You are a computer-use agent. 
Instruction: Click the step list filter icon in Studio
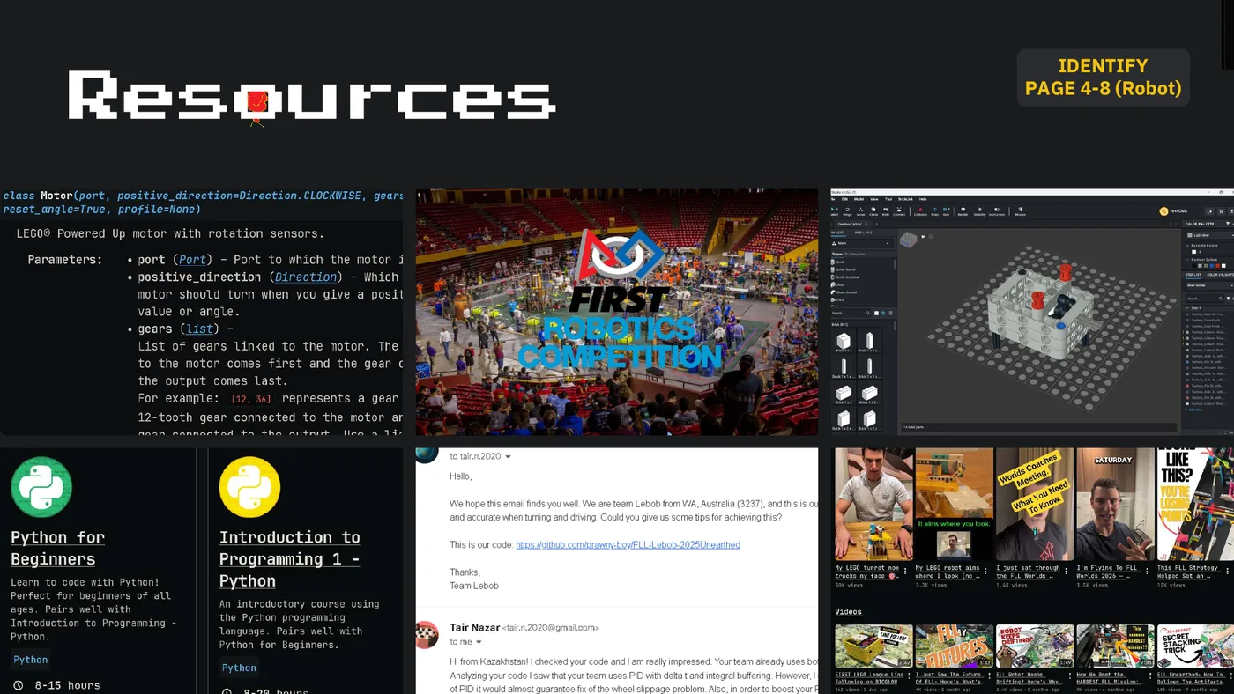coord(1228,299)
